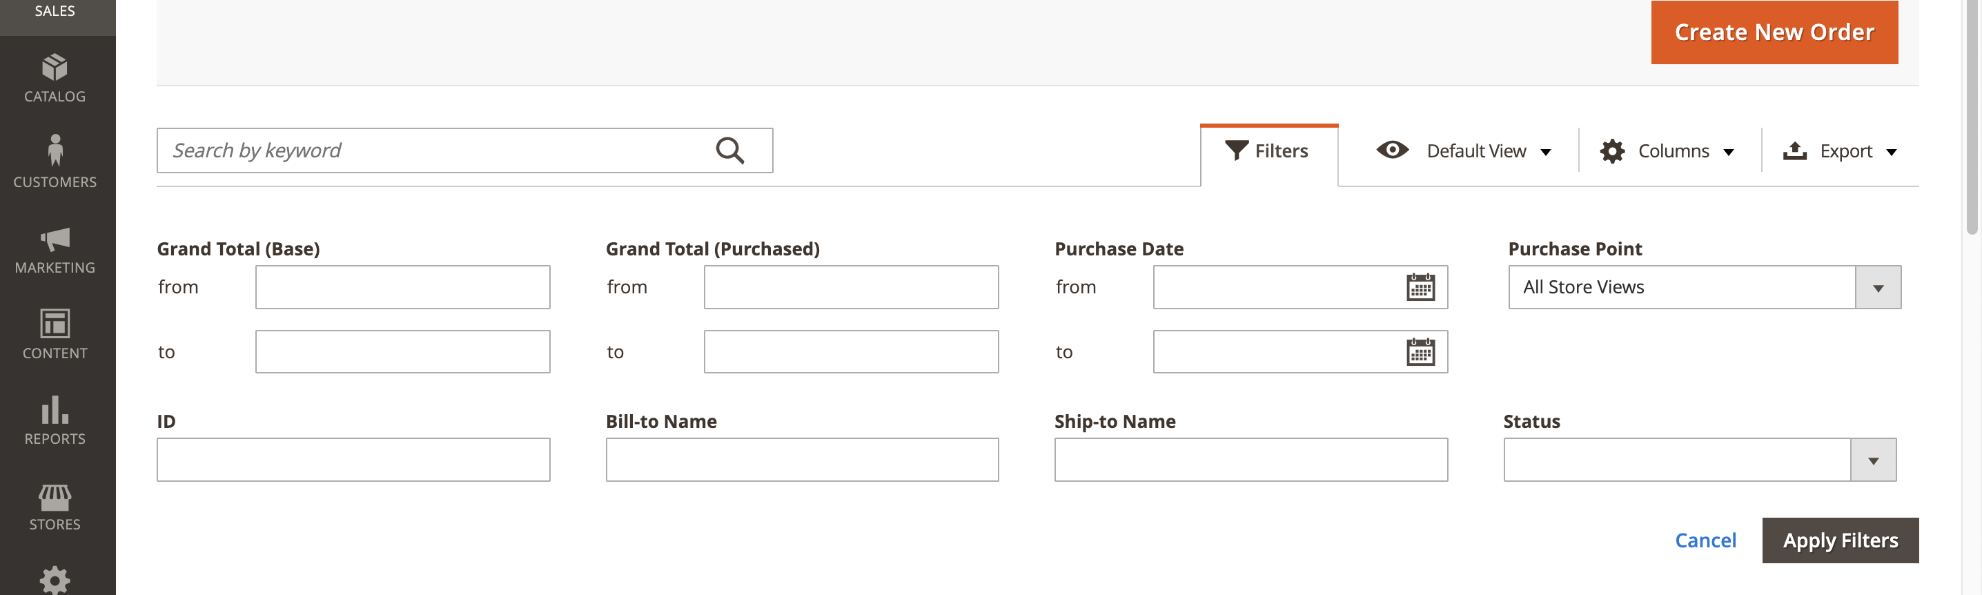Screen dimensions: 1982x595
Task: Click the search magnifier icon
Action: [729, 151]
